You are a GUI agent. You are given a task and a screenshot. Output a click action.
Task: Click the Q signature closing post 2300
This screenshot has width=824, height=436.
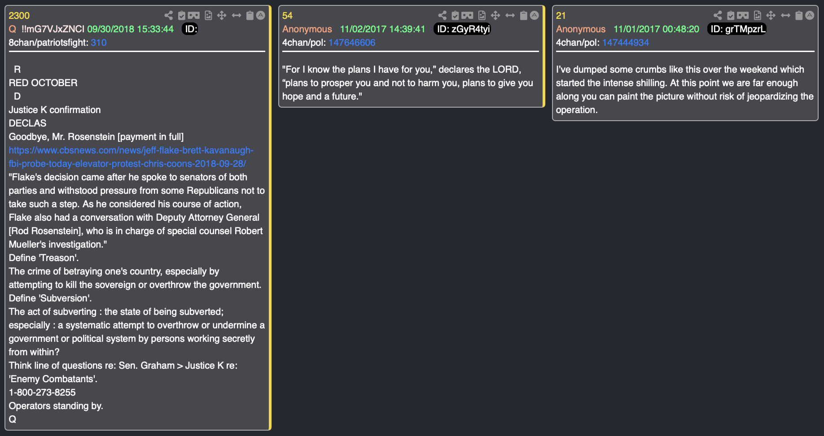tap(13, 419)
